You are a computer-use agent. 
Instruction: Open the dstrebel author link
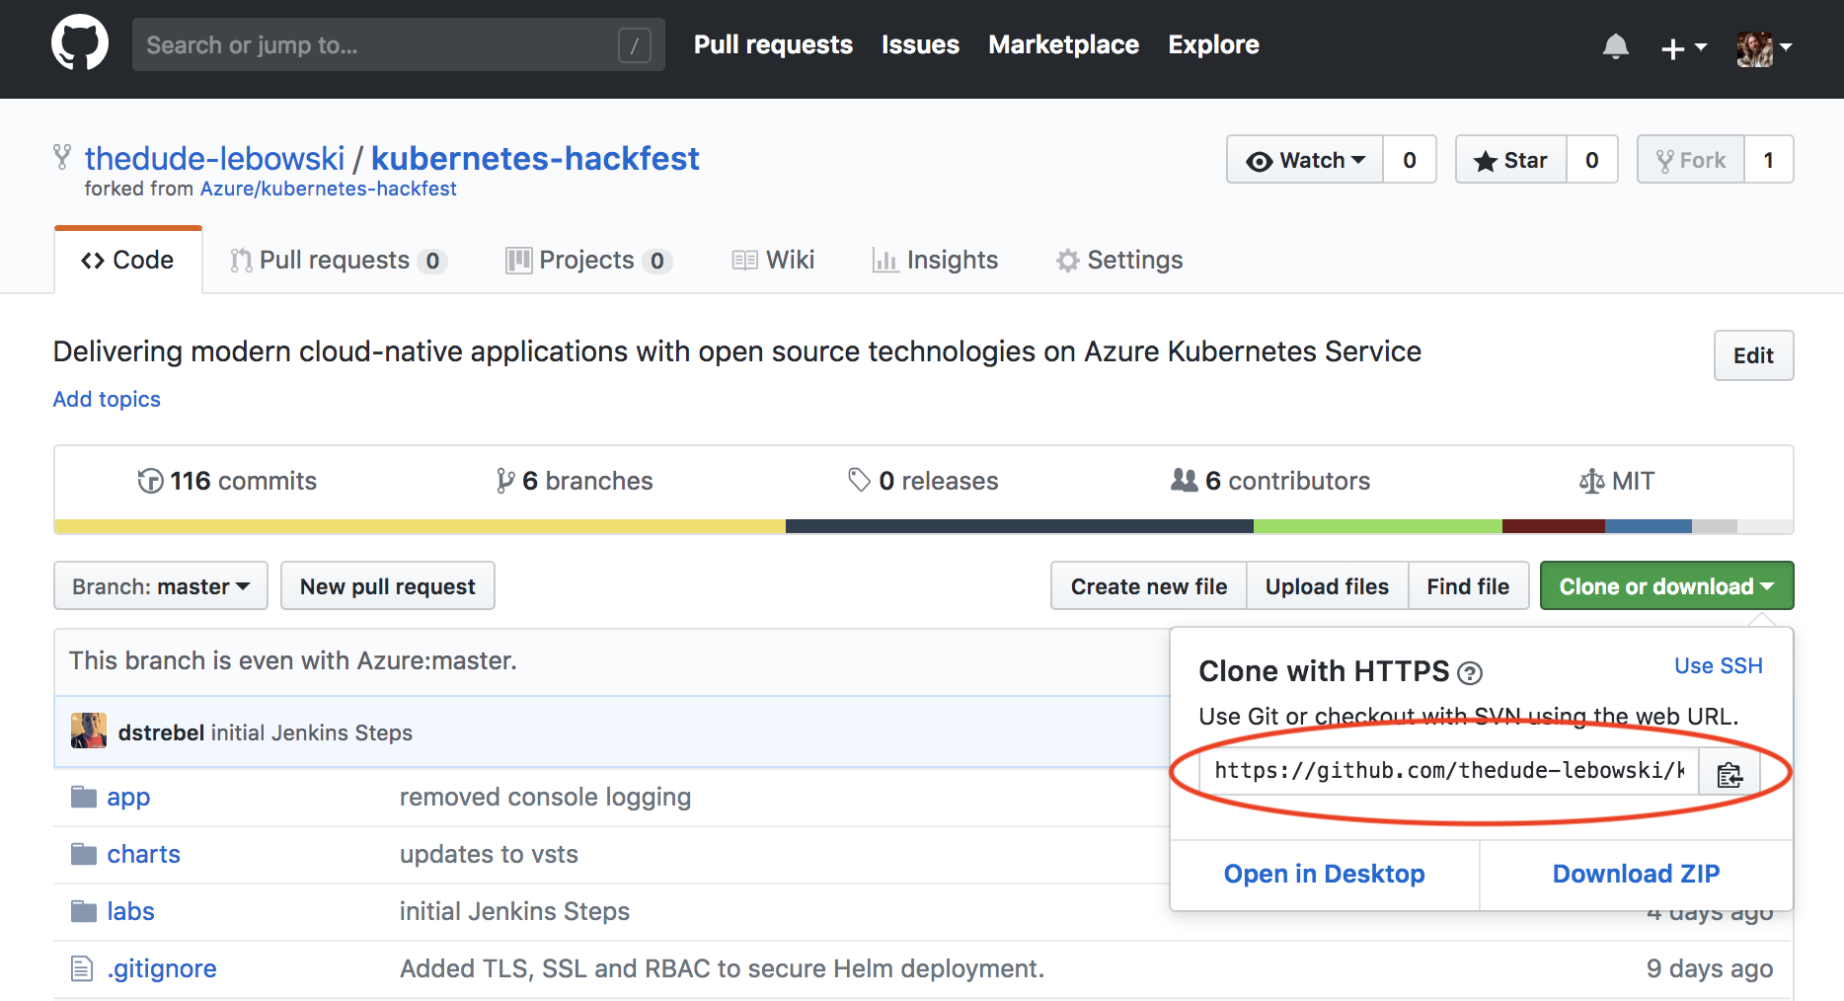coord(161,732)
